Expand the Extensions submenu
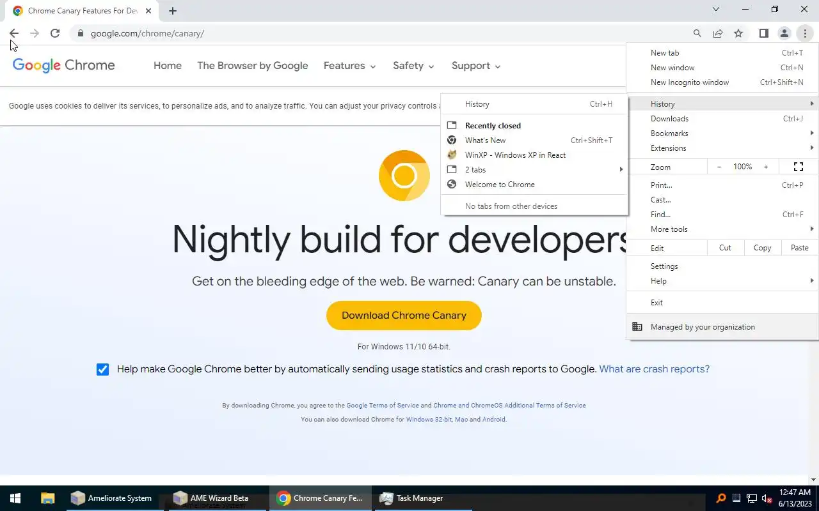 (x=722, y=148)
